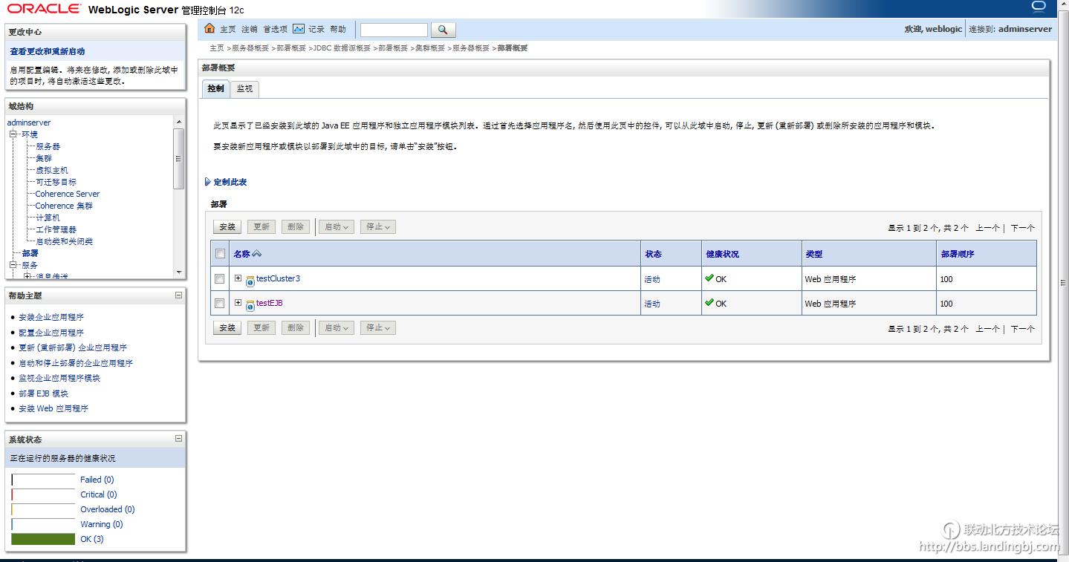Screen dimensions: 1069x562
Task: Click the testCluster3 deployment icon
Action: [x=250, y=280]
